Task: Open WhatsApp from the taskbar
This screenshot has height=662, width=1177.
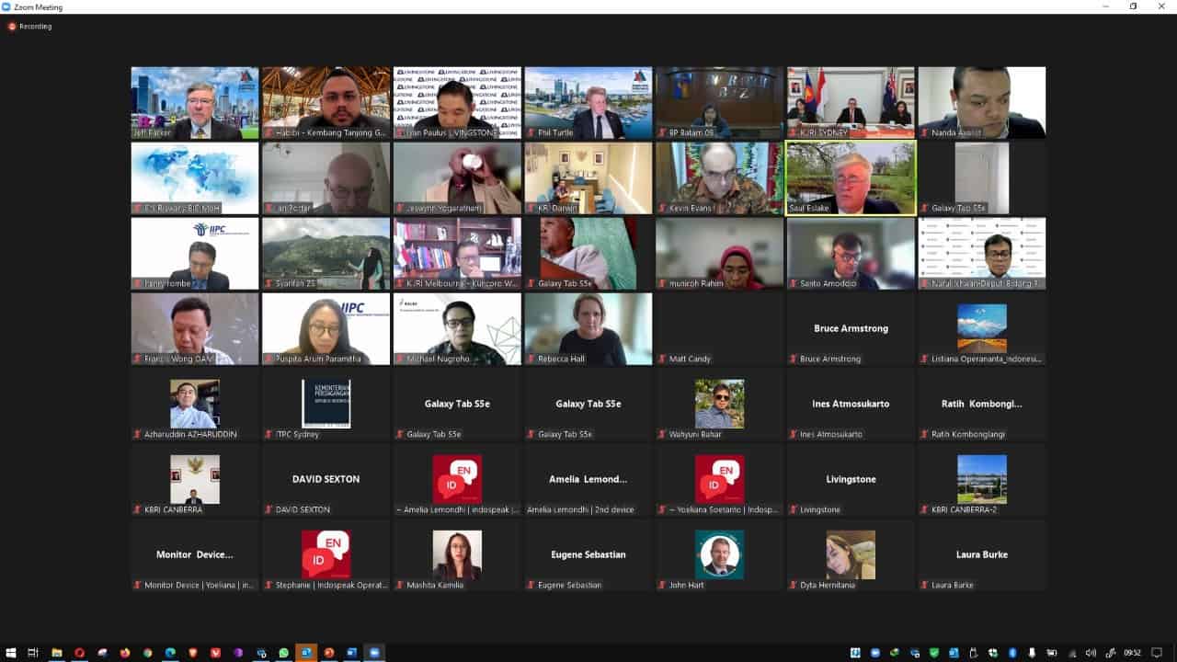Action: (x=284, y=653)
